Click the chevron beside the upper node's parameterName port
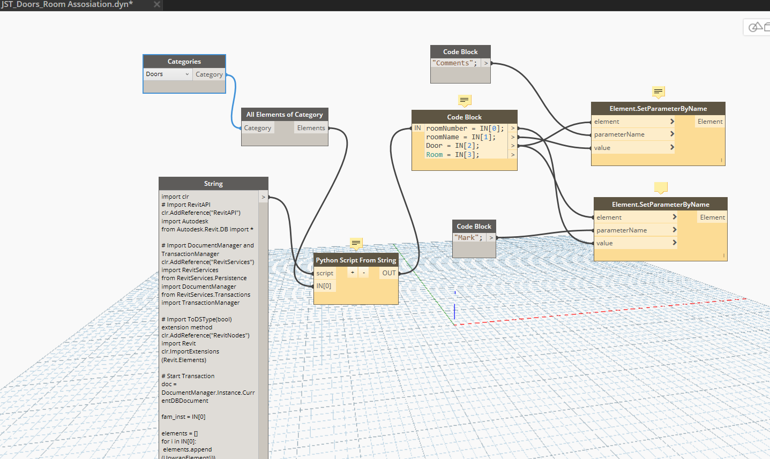 pyautogui.click(x=672, y=134)
